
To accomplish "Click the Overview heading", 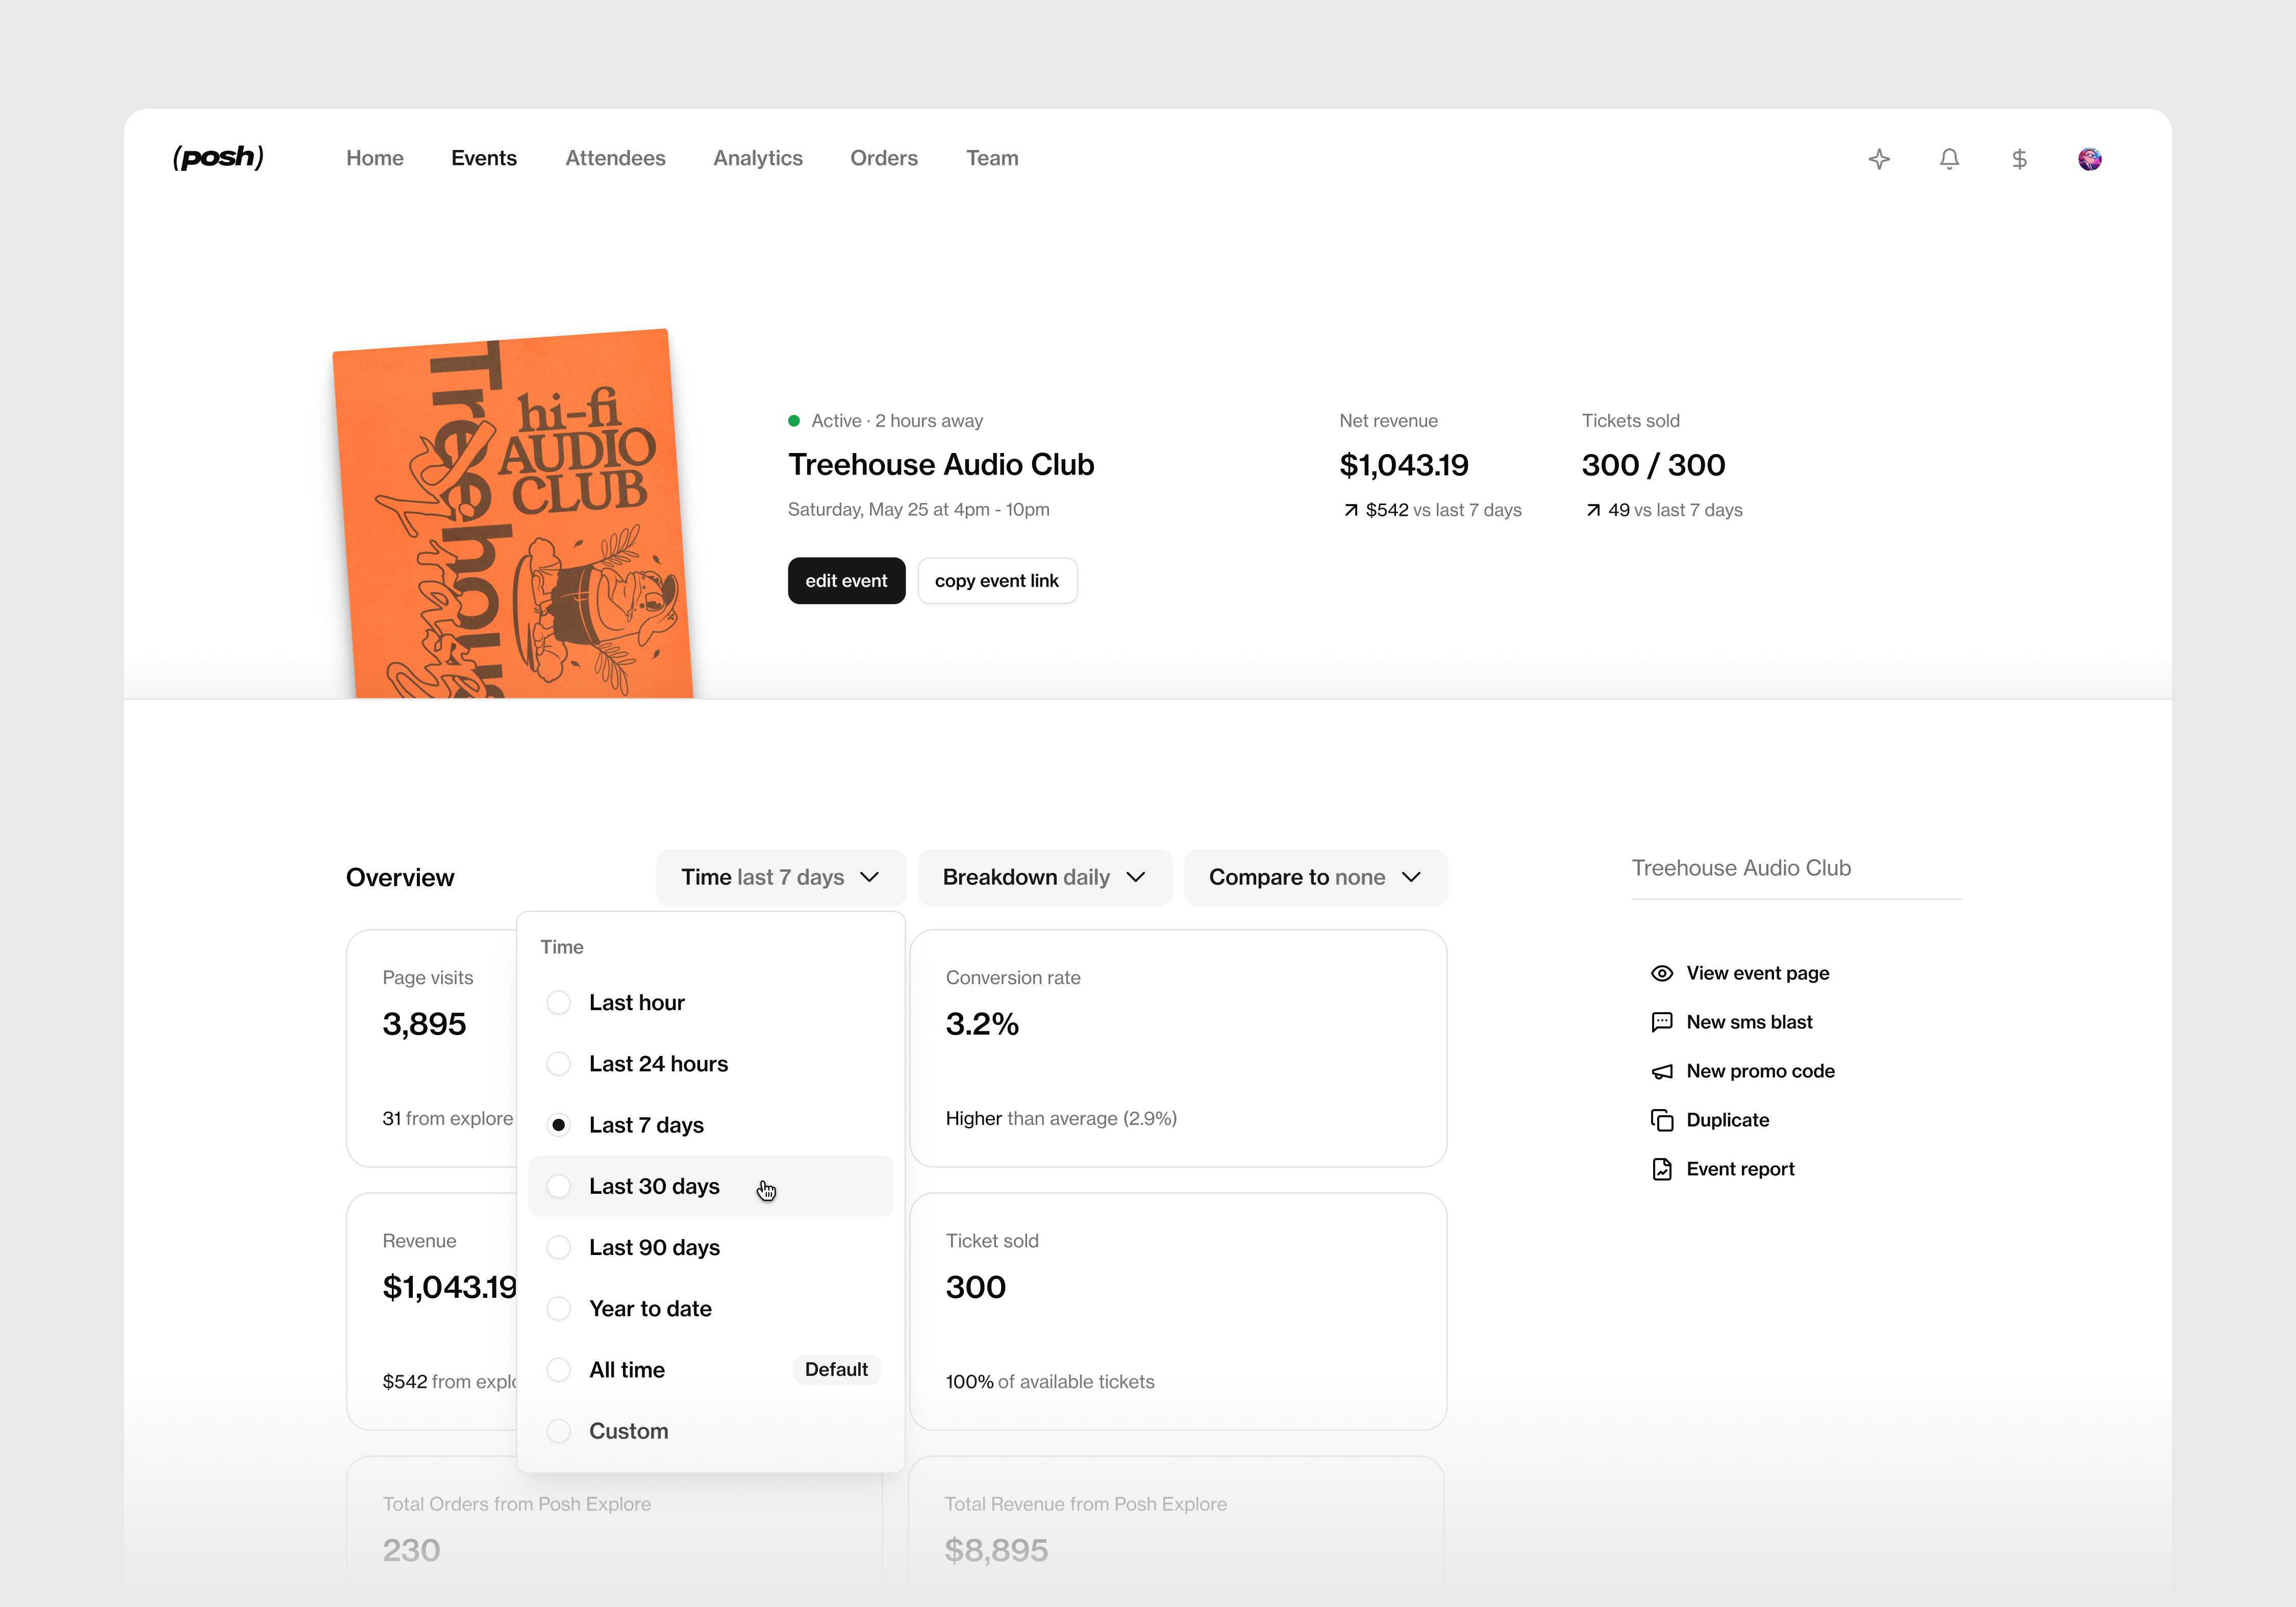I will click(x=400, y=877).
